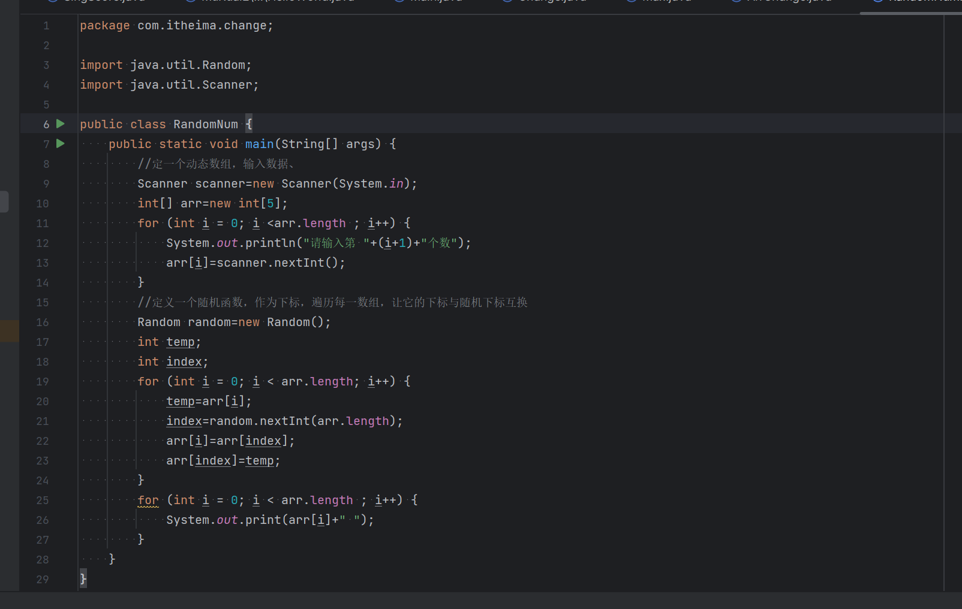Click the comment on line 8
Image resolution: width=962 pixels, height=609 pixels.
tap(217, 164)
